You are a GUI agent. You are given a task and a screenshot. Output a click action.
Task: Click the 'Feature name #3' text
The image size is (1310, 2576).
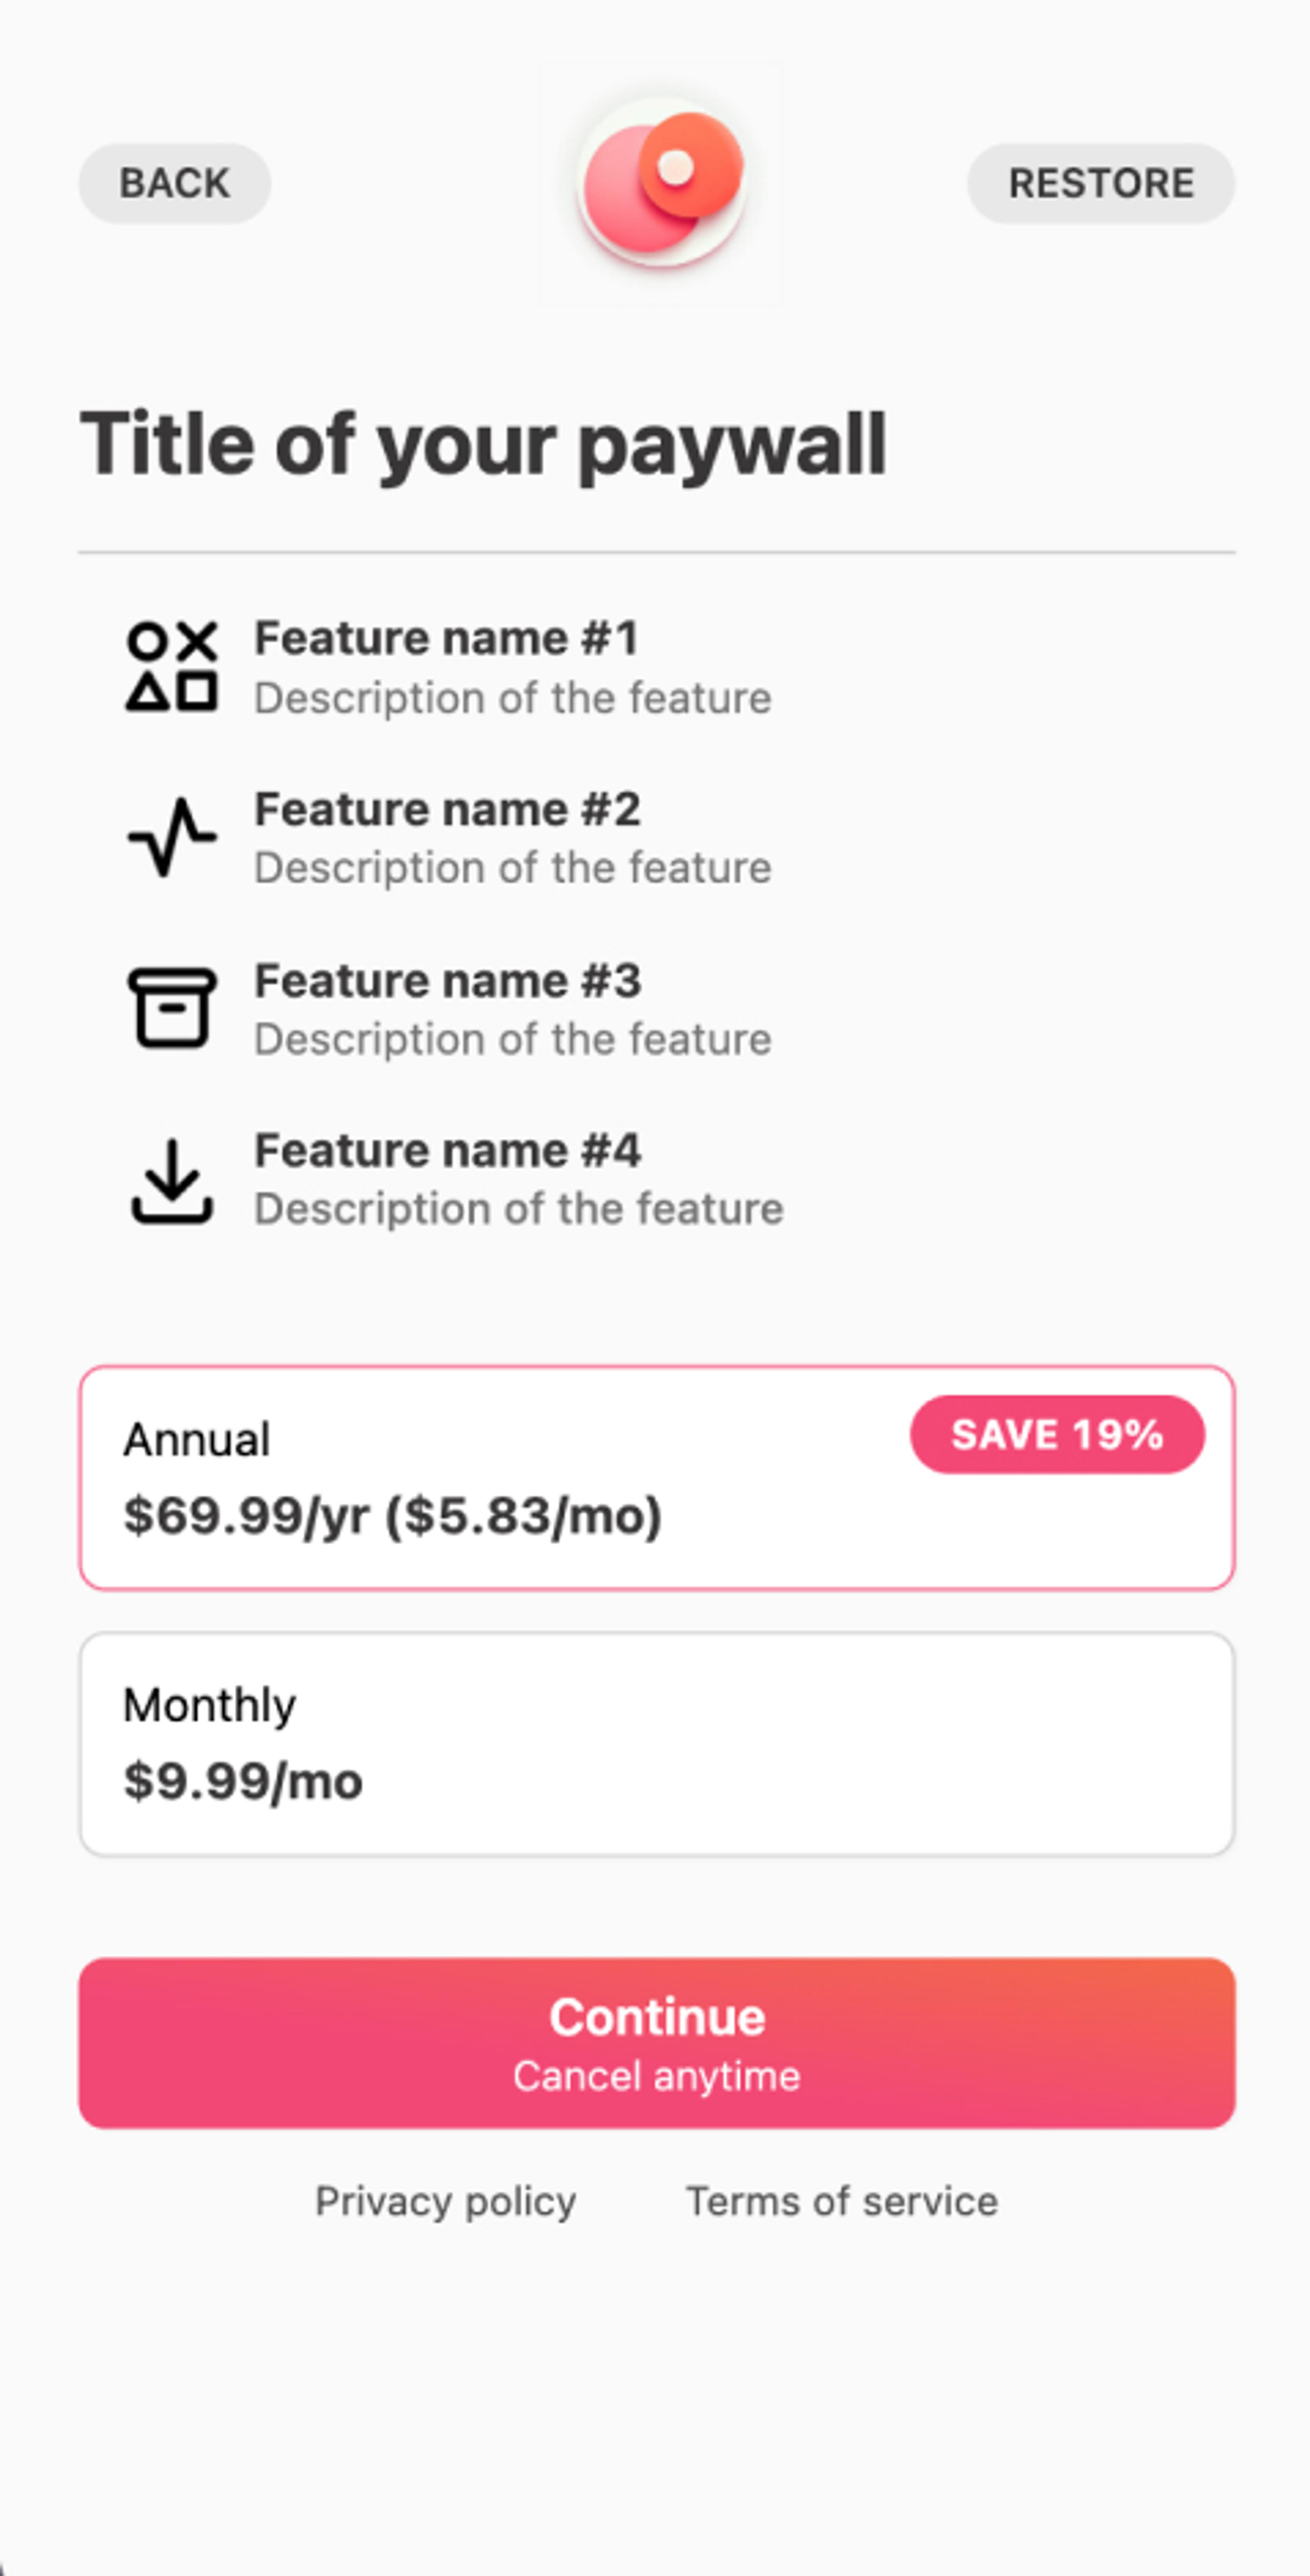[447, 980]
